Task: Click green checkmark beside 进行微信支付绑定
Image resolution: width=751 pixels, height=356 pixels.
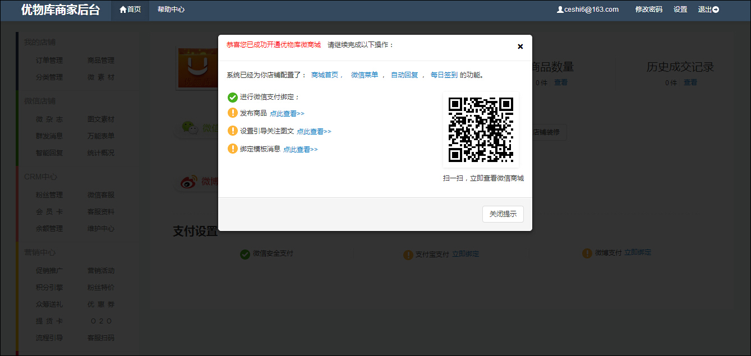Action: (x=232, y=97)
